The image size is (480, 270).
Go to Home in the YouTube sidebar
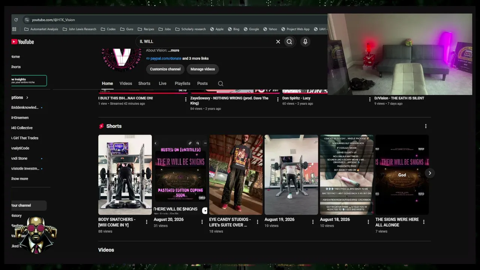16,57
